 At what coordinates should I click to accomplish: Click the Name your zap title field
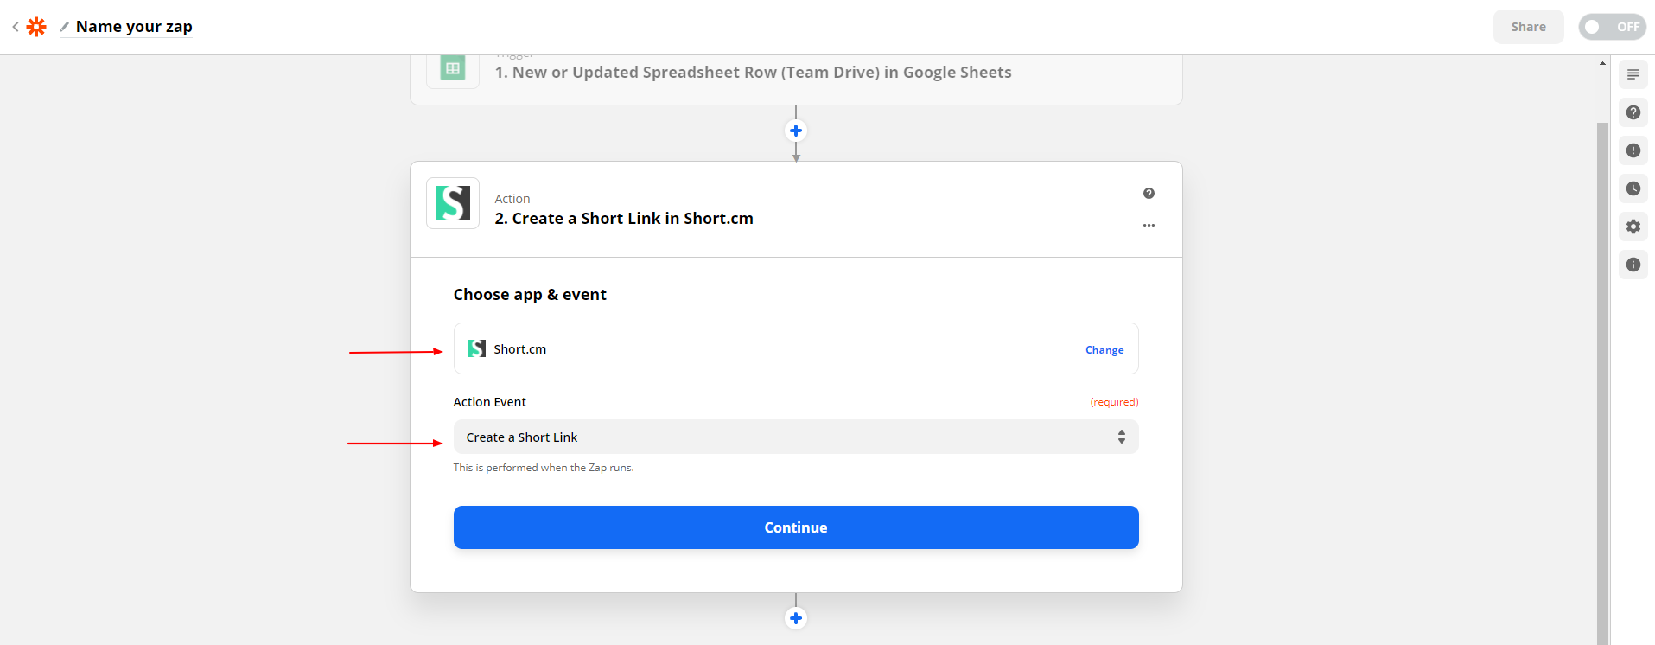point(134,27)
